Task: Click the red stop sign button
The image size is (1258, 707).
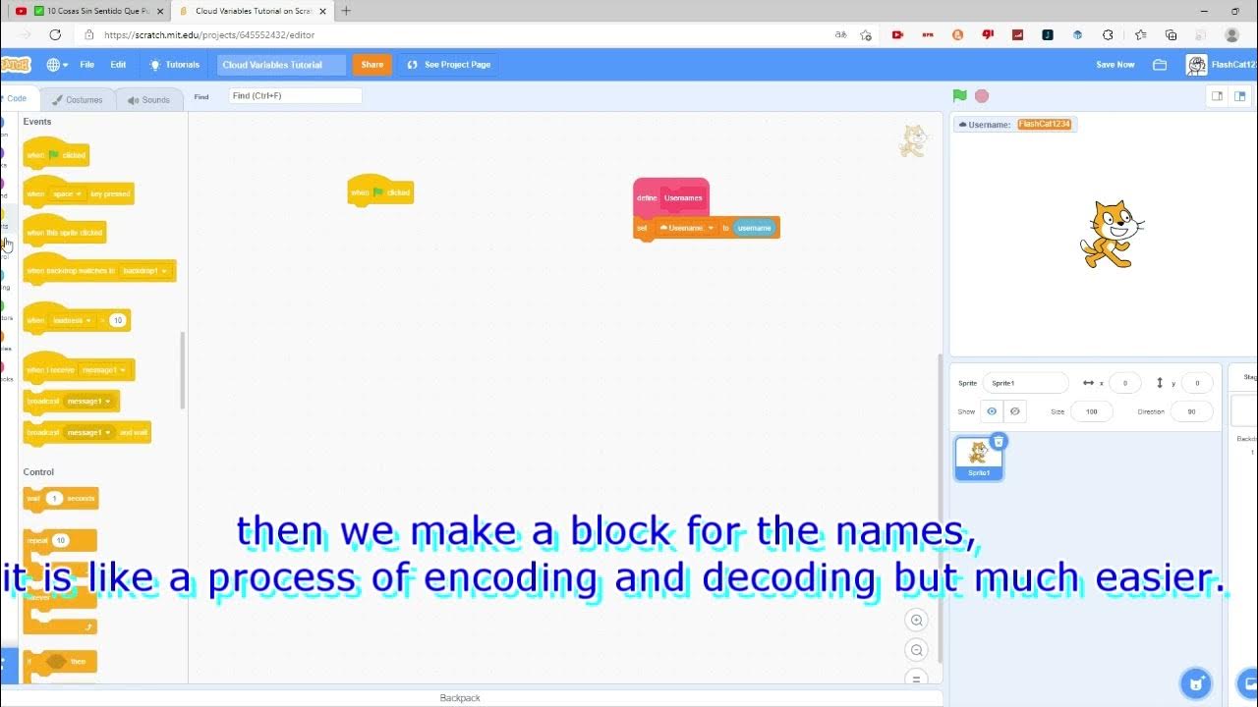Action: tap(981, 96)
